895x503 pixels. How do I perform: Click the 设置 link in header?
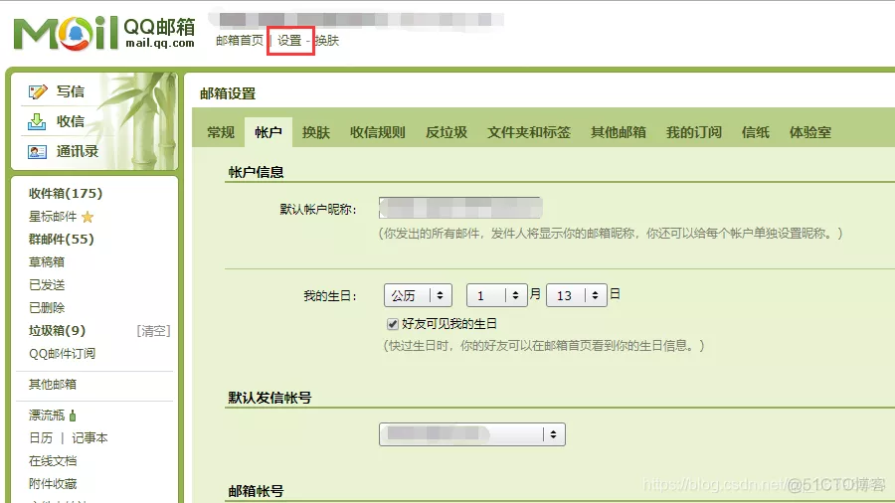pyautogui.click(x=288, y=41)
